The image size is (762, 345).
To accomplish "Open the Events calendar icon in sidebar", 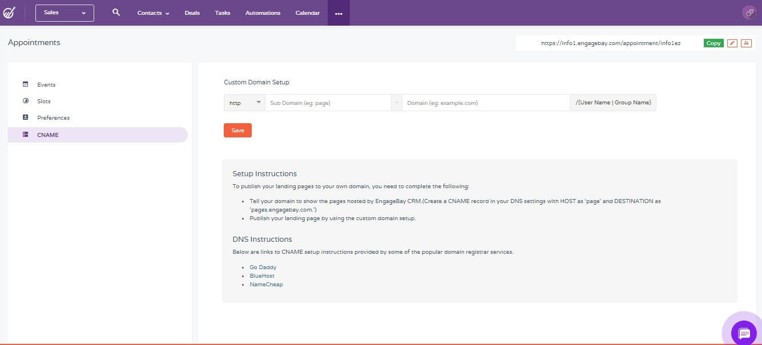I will point(26,84).
